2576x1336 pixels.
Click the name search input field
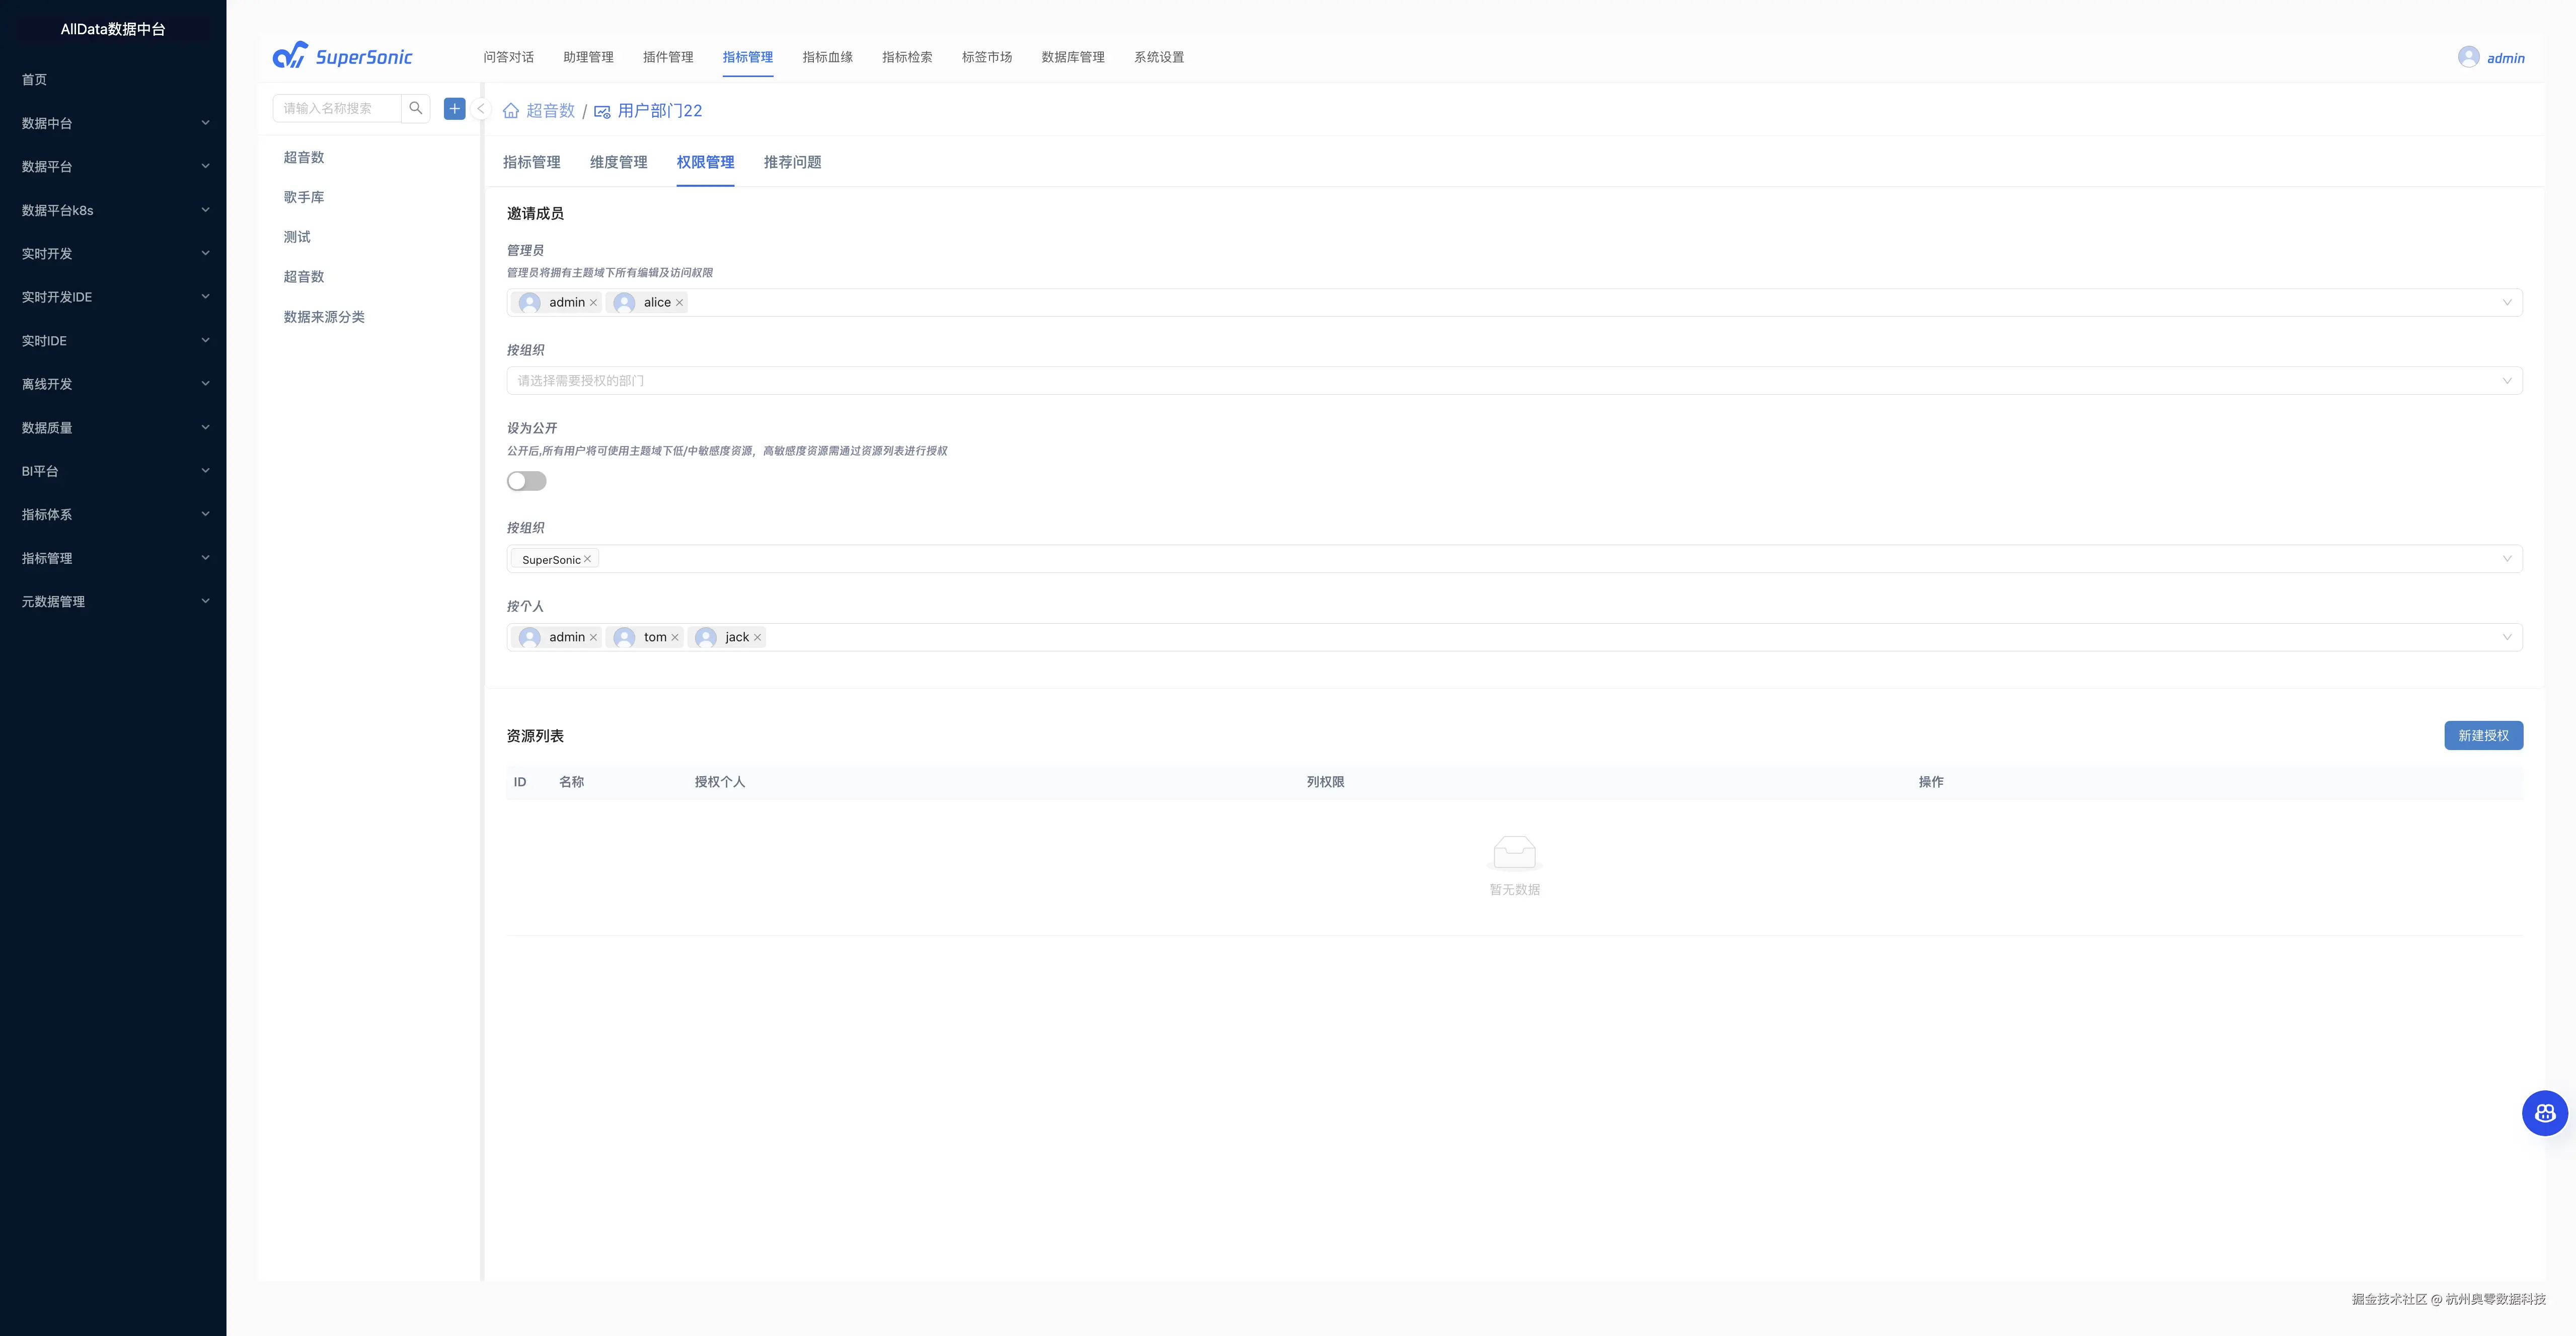coord(337,108)
